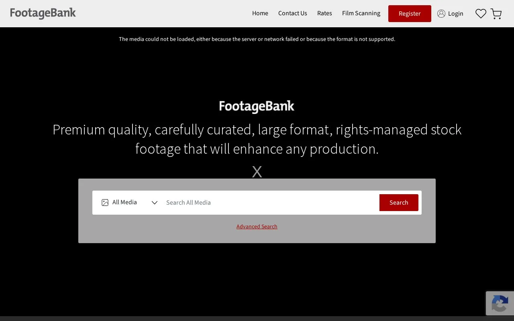Viewport: 514px width, 321px height.
Task: Open the shopping cart icon
Action: coord(496,14)
